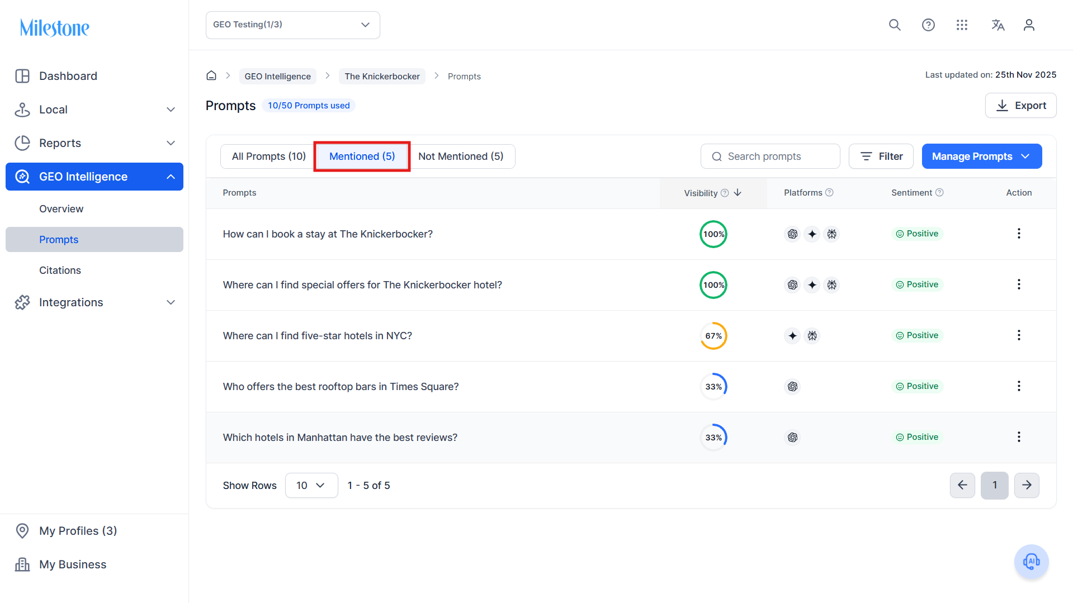Viewport: 1073px width, 603px height.
Task: Click Perplexity icon in five-star hotels row
Action: [812, 336]
